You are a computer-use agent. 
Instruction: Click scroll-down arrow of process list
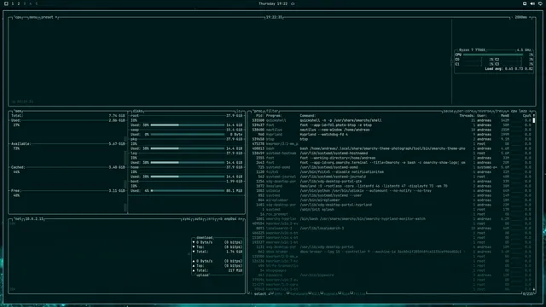point(534,289)
